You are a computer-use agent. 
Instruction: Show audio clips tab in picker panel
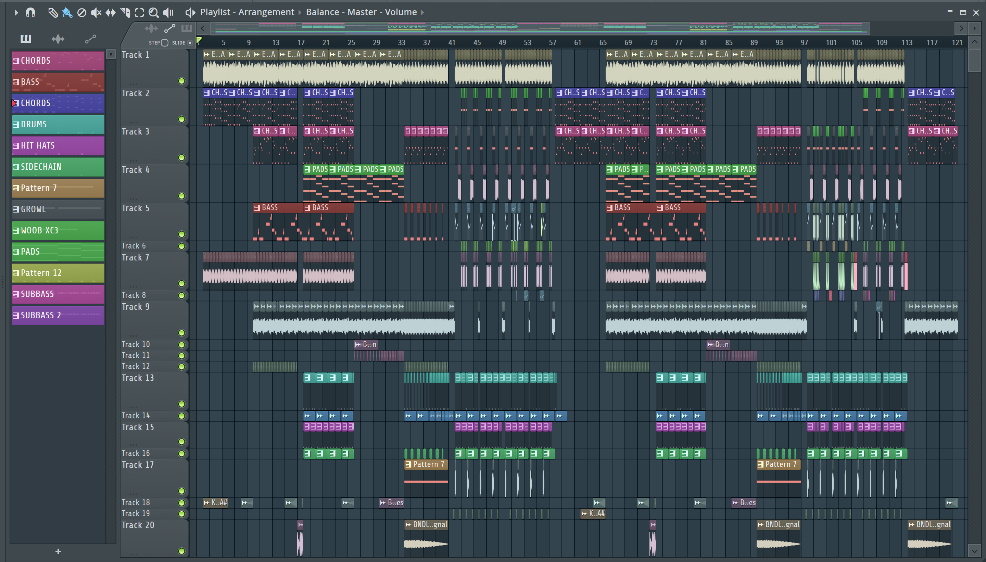coord(58,39)
